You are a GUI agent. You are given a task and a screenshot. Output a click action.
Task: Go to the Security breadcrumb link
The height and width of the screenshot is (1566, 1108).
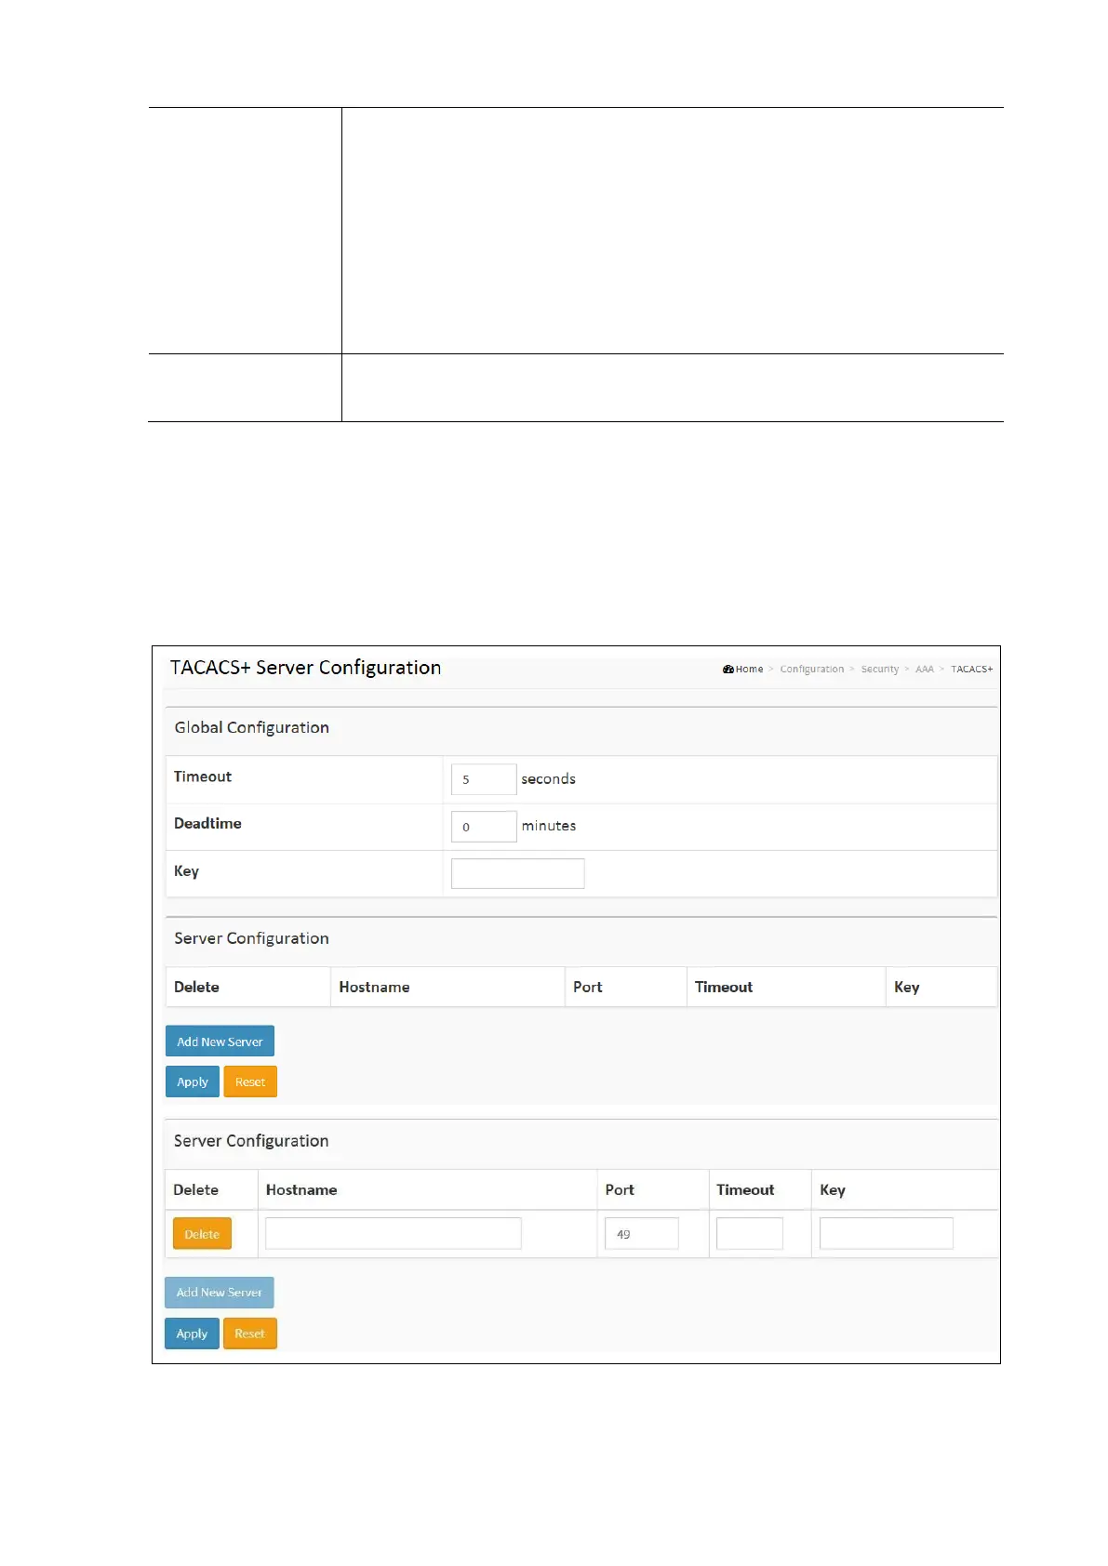click(880, 669)
